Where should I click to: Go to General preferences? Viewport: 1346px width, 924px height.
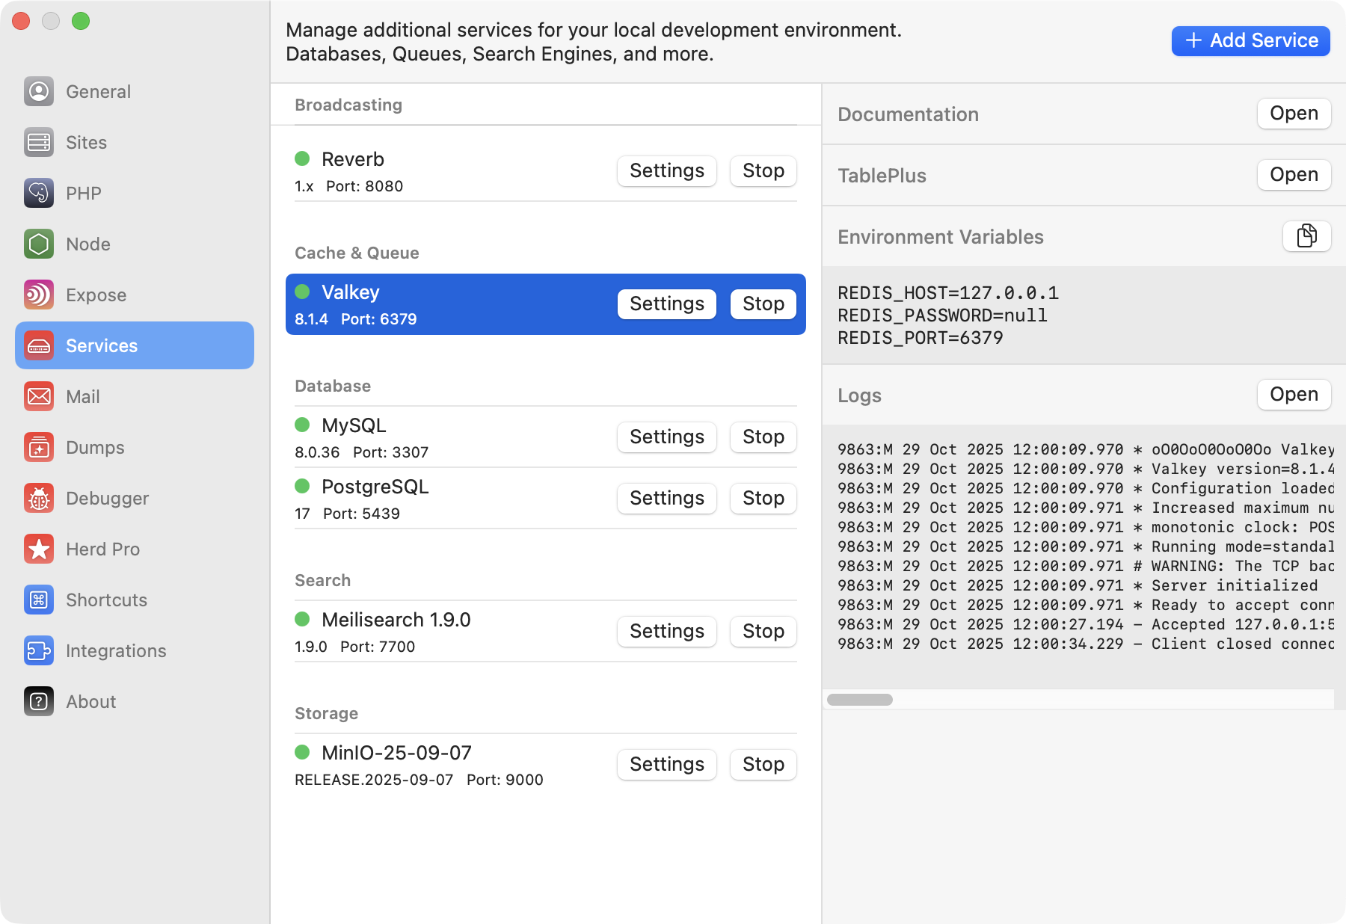[x=135, y=91]
